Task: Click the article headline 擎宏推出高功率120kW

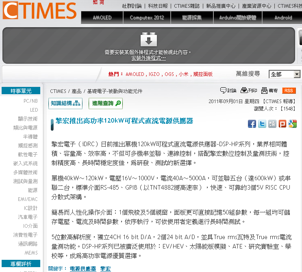Action: (124, 121)
